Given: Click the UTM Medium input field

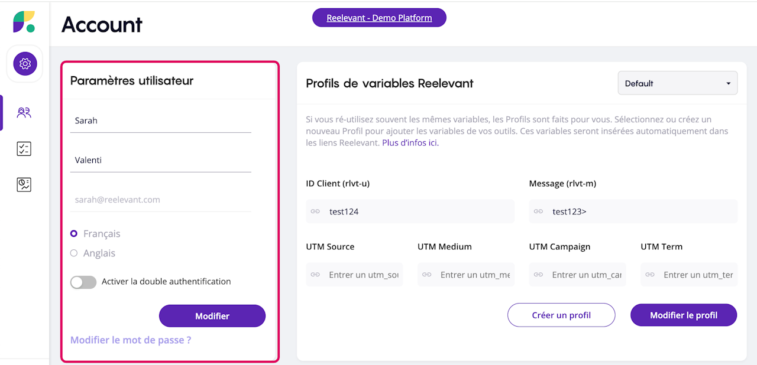Looking at the screenshot, I should [473, 275].
